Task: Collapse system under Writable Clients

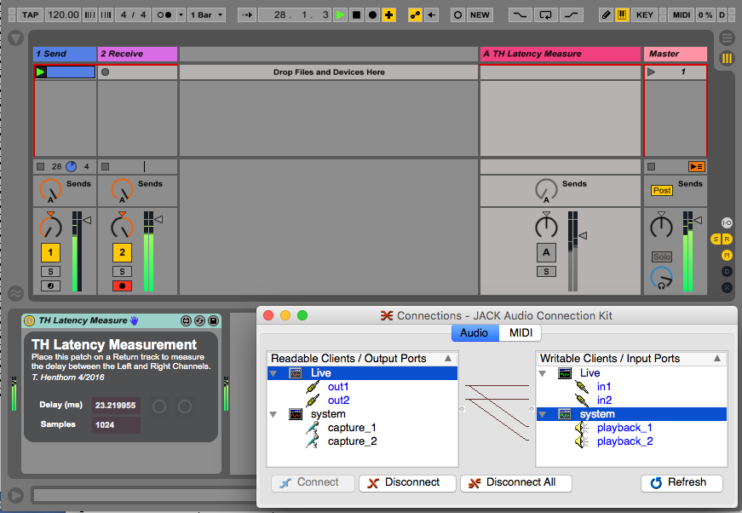Action: pyautogui.click(x=543, y=414)
